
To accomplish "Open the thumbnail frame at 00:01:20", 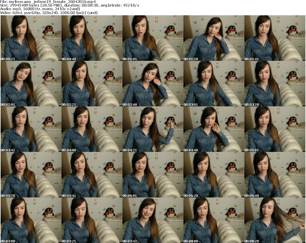I will pyautogui.click(x=214, y=38).
